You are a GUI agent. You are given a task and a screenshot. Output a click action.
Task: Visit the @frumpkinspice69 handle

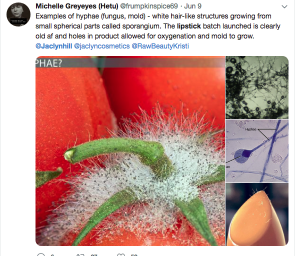[149, 6]
